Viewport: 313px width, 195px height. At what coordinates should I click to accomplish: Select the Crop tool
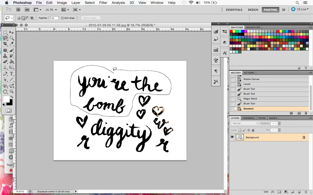click(x=5, y=44)
